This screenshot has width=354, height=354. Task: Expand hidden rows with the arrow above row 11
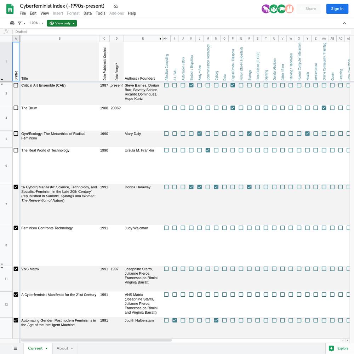[x=2, y=264]
